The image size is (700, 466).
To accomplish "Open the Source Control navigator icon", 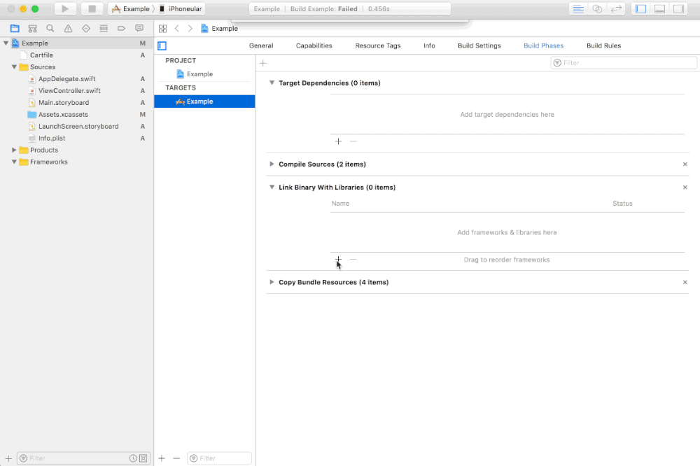I will (x=33, y=29).
